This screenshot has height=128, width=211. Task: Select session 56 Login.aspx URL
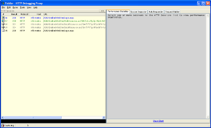58,18
